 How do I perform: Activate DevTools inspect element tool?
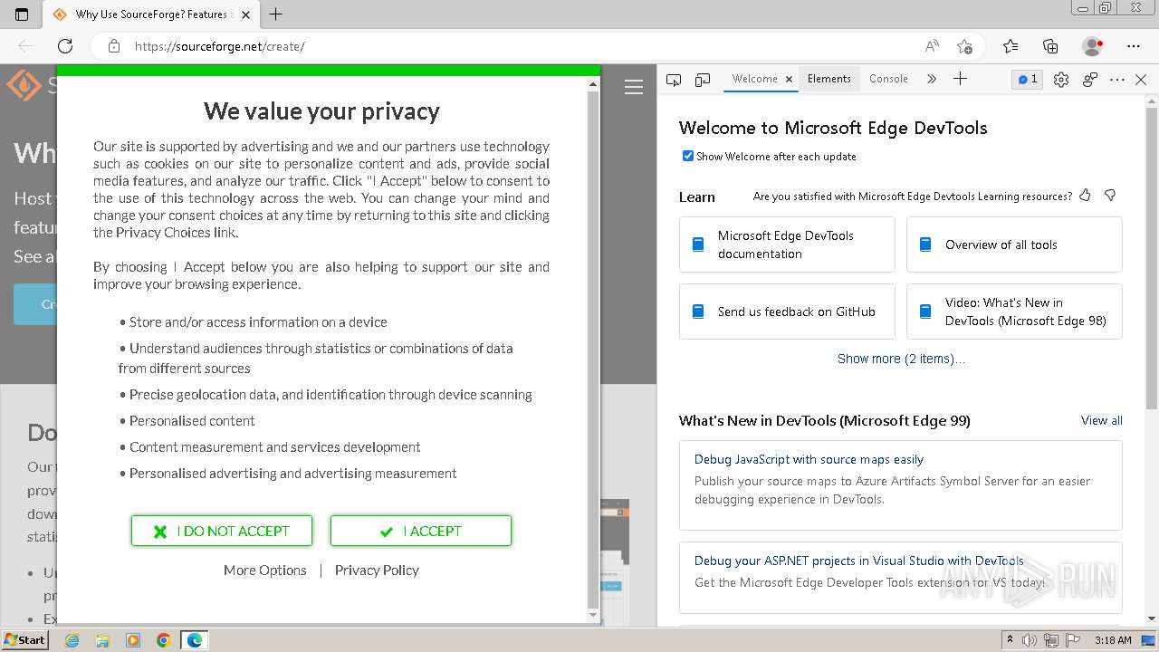coord(673,80)
